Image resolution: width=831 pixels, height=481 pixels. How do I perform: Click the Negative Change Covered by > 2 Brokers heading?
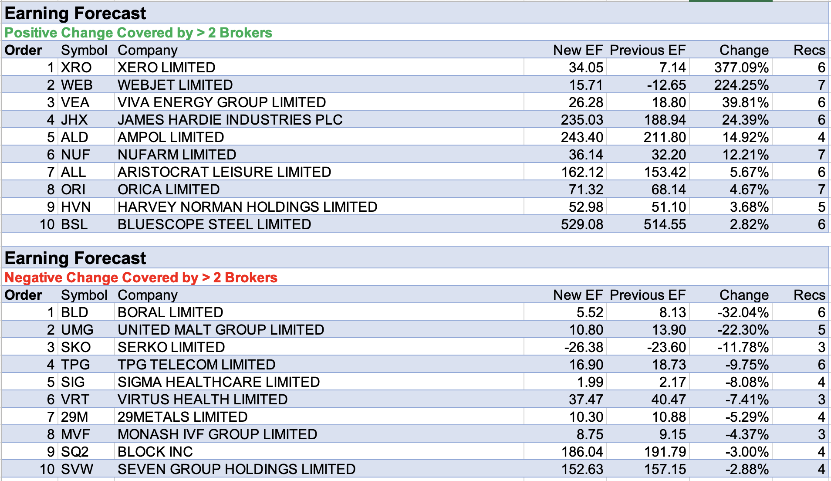[141, 278]
